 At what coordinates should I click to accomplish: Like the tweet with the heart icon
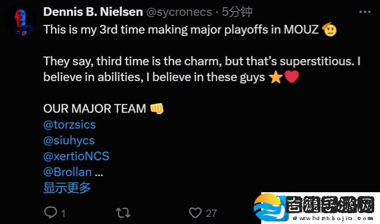pyautogui.click(x=195, y=213)
